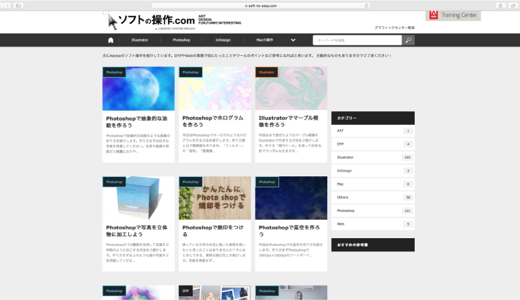The height and width of the screenshot is (300, 520).
Task: Open the Photoshop navigation menu item
Action: click(x=182, y=40)
